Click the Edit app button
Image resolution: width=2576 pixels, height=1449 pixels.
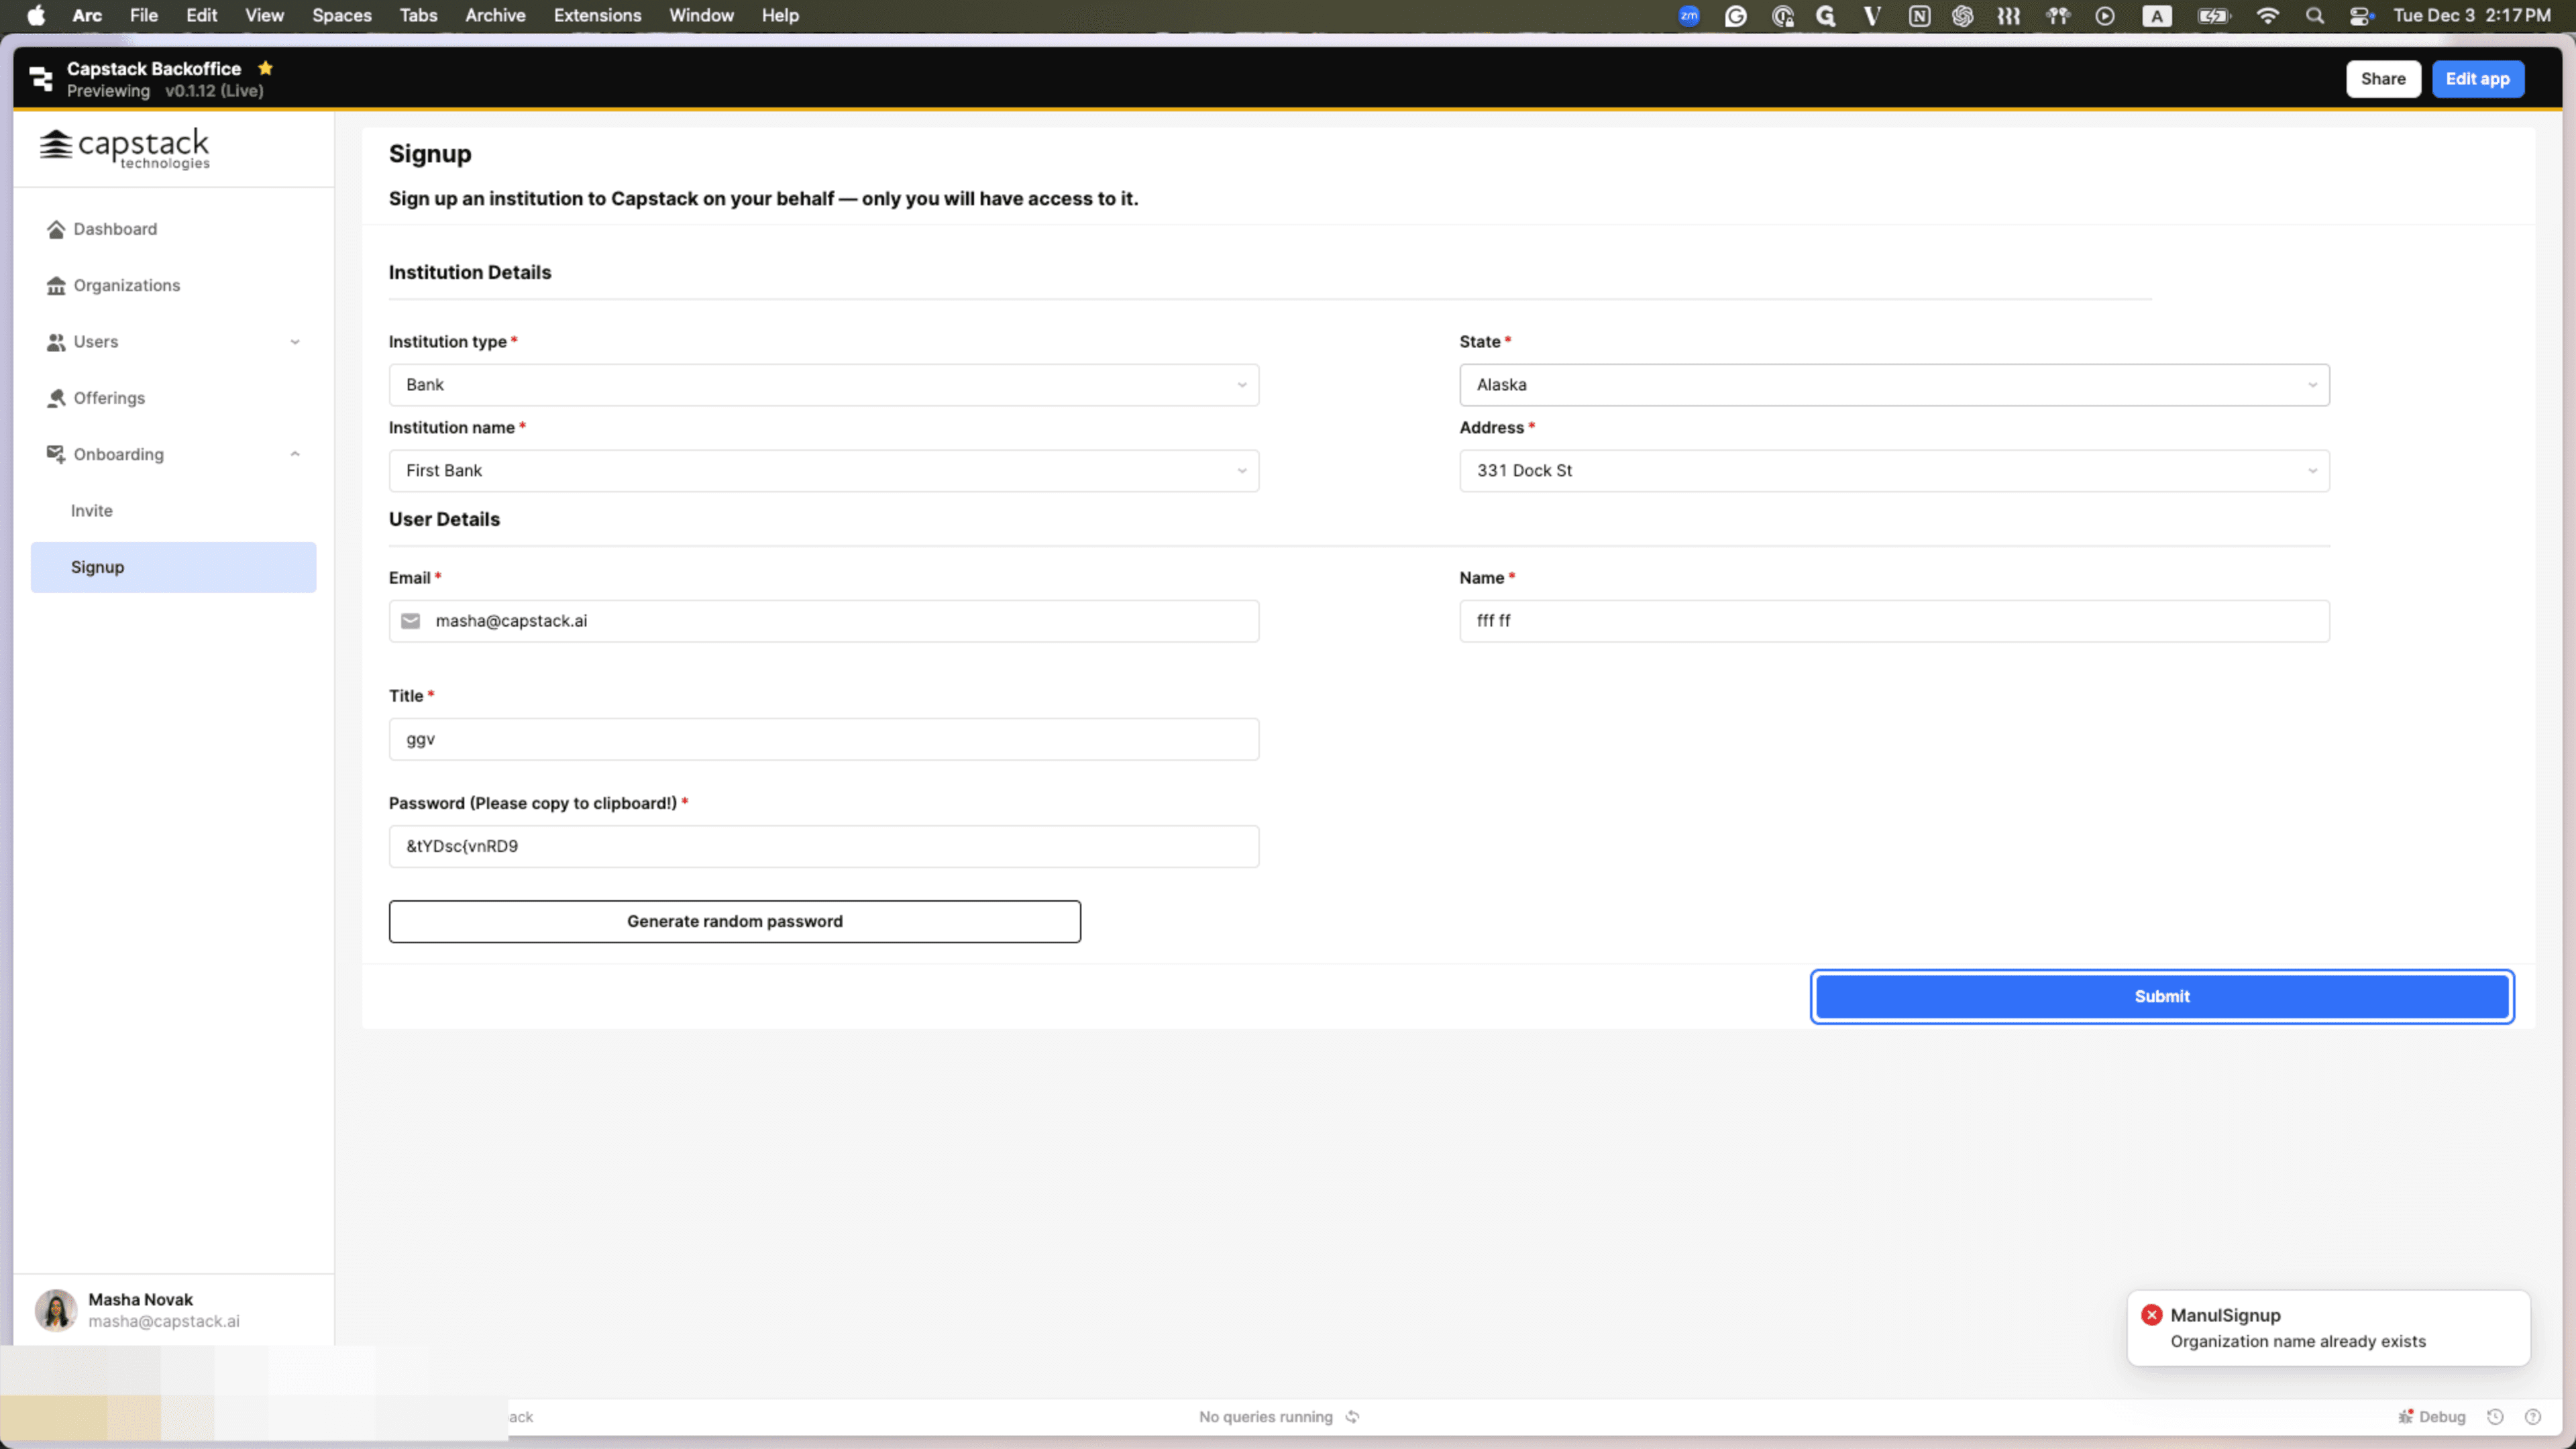(2477, 79)
